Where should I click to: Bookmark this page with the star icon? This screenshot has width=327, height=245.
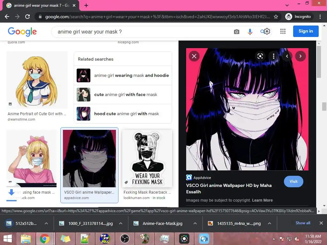(x=276, y=17)
